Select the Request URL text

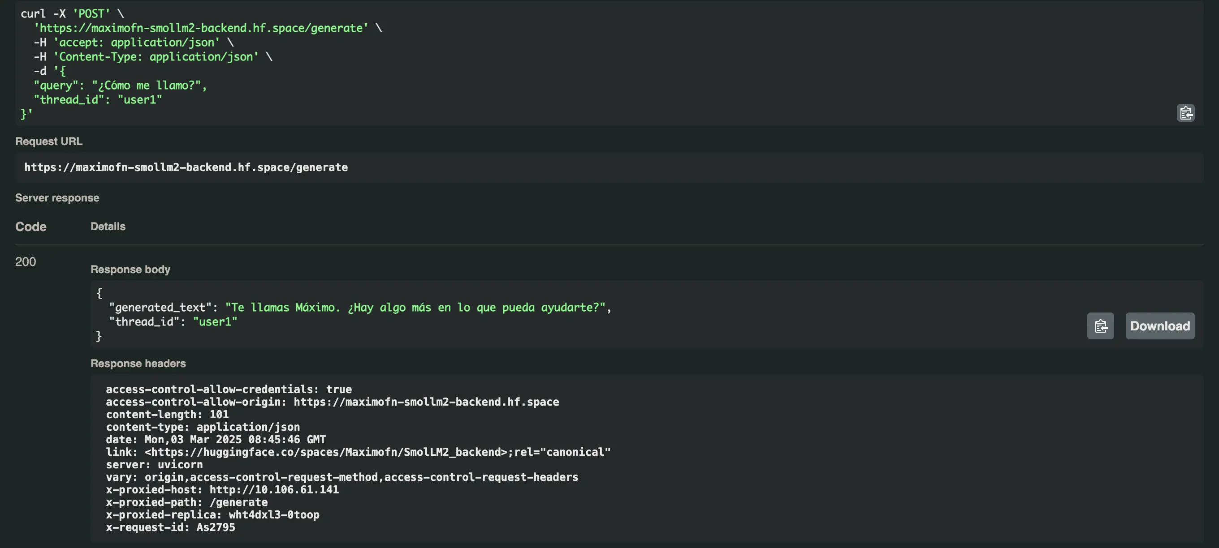click(186, 167)
